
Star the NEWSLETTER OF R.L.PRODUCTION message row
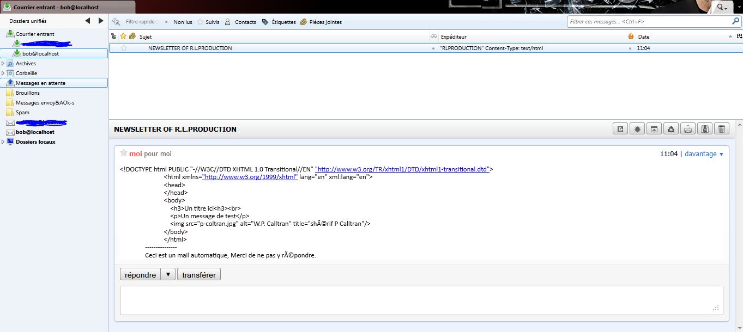tap(124, 48)
